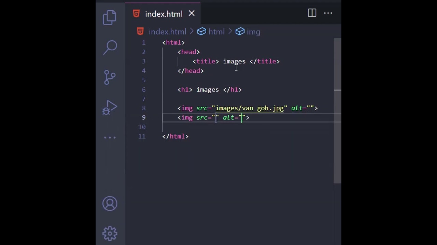Show additional views via activity bar ellipsis
This screenshot has height=245, width=437.
tap(110, 137)
